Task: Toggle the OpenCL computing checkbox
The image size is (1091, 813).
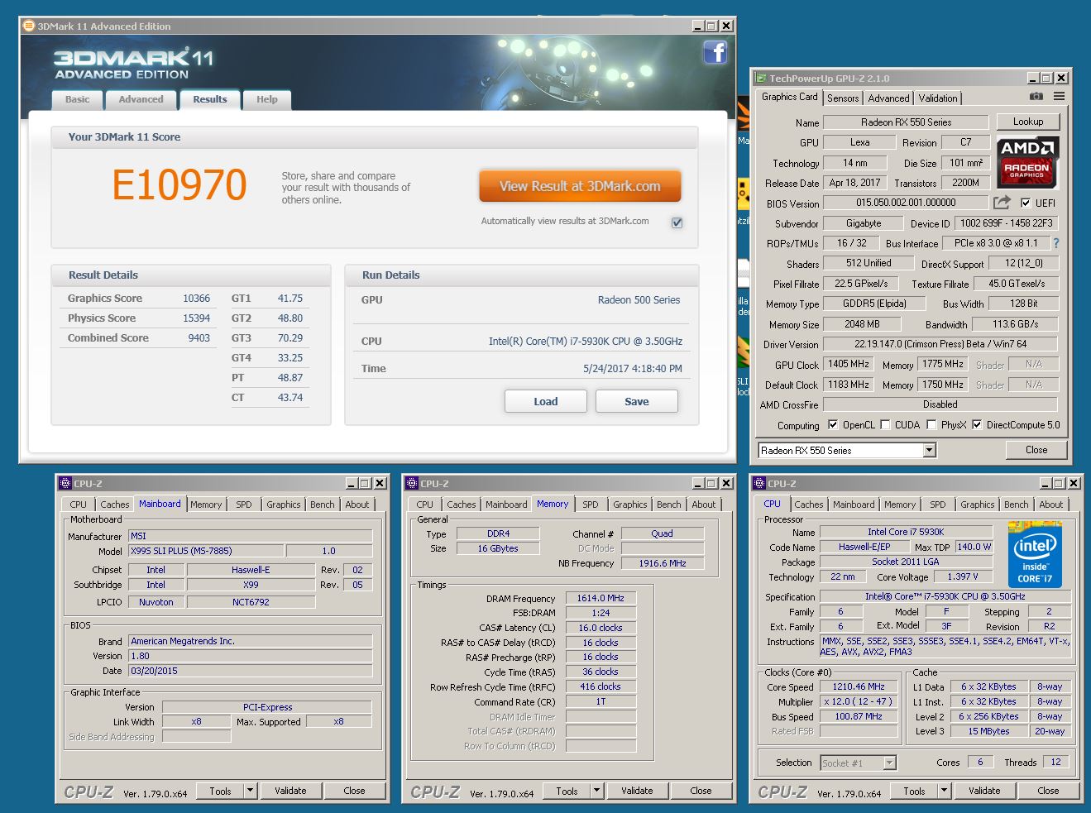Action: pos(833,424)
